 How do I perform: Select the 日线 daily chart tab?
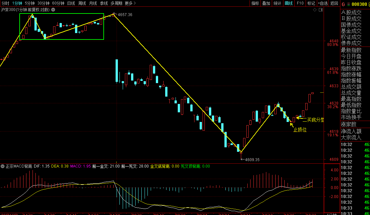(71, 3)
